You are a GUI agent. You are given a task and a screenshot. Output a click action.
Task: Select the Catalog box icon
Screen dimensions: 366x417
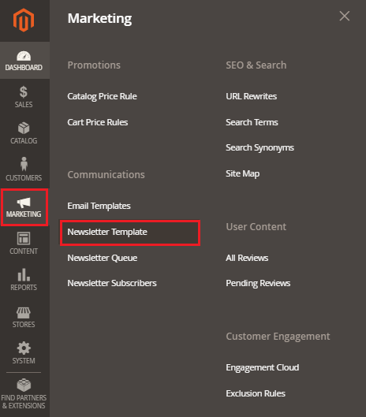[x=24, y=128]
